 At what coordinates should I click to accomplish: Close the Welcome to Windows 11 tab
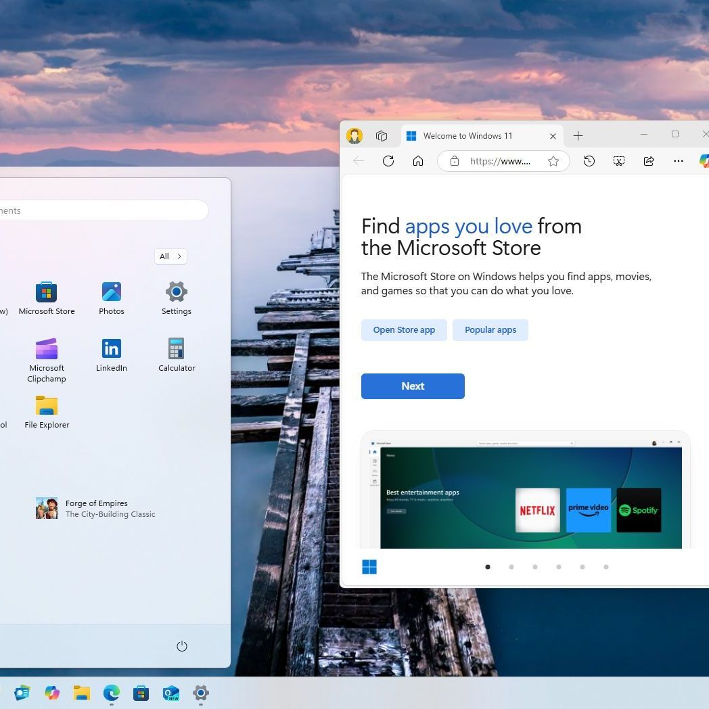point(553,136)
